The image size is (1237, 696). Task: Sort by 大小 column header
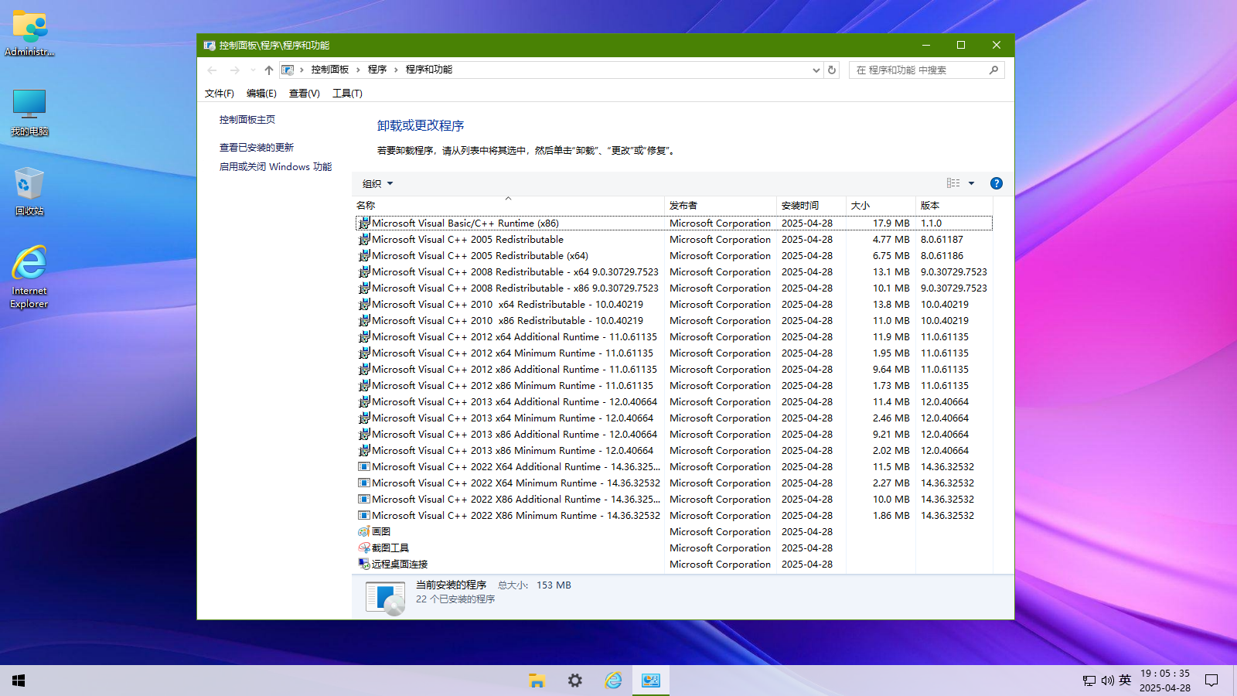[x=881, y=205]
